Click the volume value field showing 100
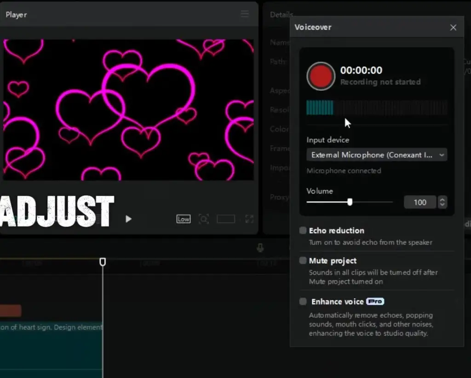 point(419,202)
